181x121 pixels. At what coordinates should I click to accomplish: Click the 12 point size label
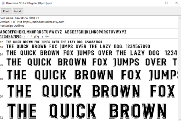click(2, 42)
